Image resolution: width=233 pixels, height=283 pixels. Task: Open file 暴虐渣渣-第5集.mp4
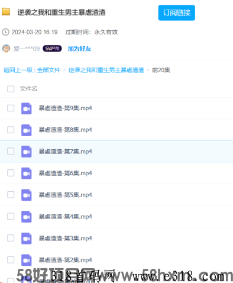[x=66, y=195]
